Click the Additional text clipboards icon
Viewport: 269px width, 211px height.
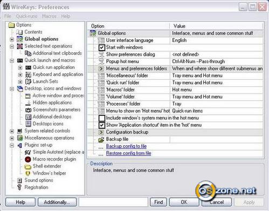coord(28,53)
